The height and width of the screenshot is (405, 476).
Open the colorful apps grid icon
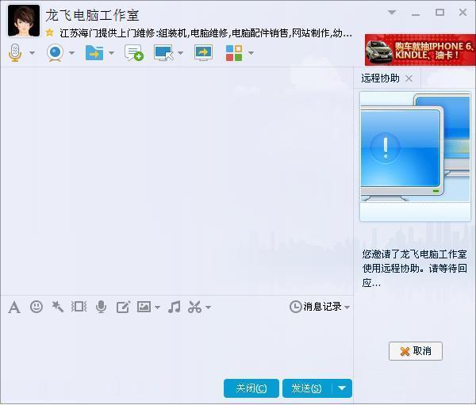tap(234, 53)
